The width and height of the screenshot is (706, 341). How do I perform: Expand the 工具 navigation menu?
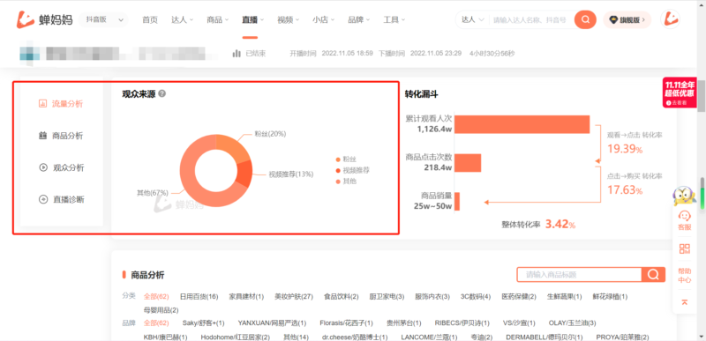pyautogui.click(x=394, y=19)
